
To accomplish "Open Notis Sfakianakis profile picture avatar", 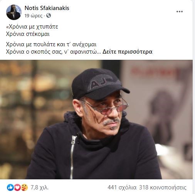I will (14, 12).
